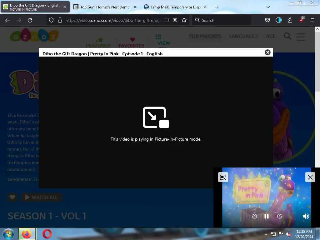This screenshot has height=240, width=320.
Task: Expand the list all tabs chevron
Action: click(x=268, y=7)
